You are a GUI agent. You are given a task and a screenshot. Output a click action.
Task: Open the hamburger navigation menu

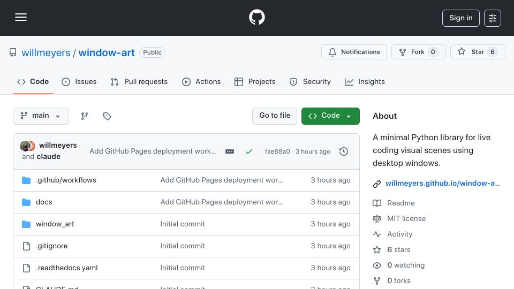pos(21,17)
